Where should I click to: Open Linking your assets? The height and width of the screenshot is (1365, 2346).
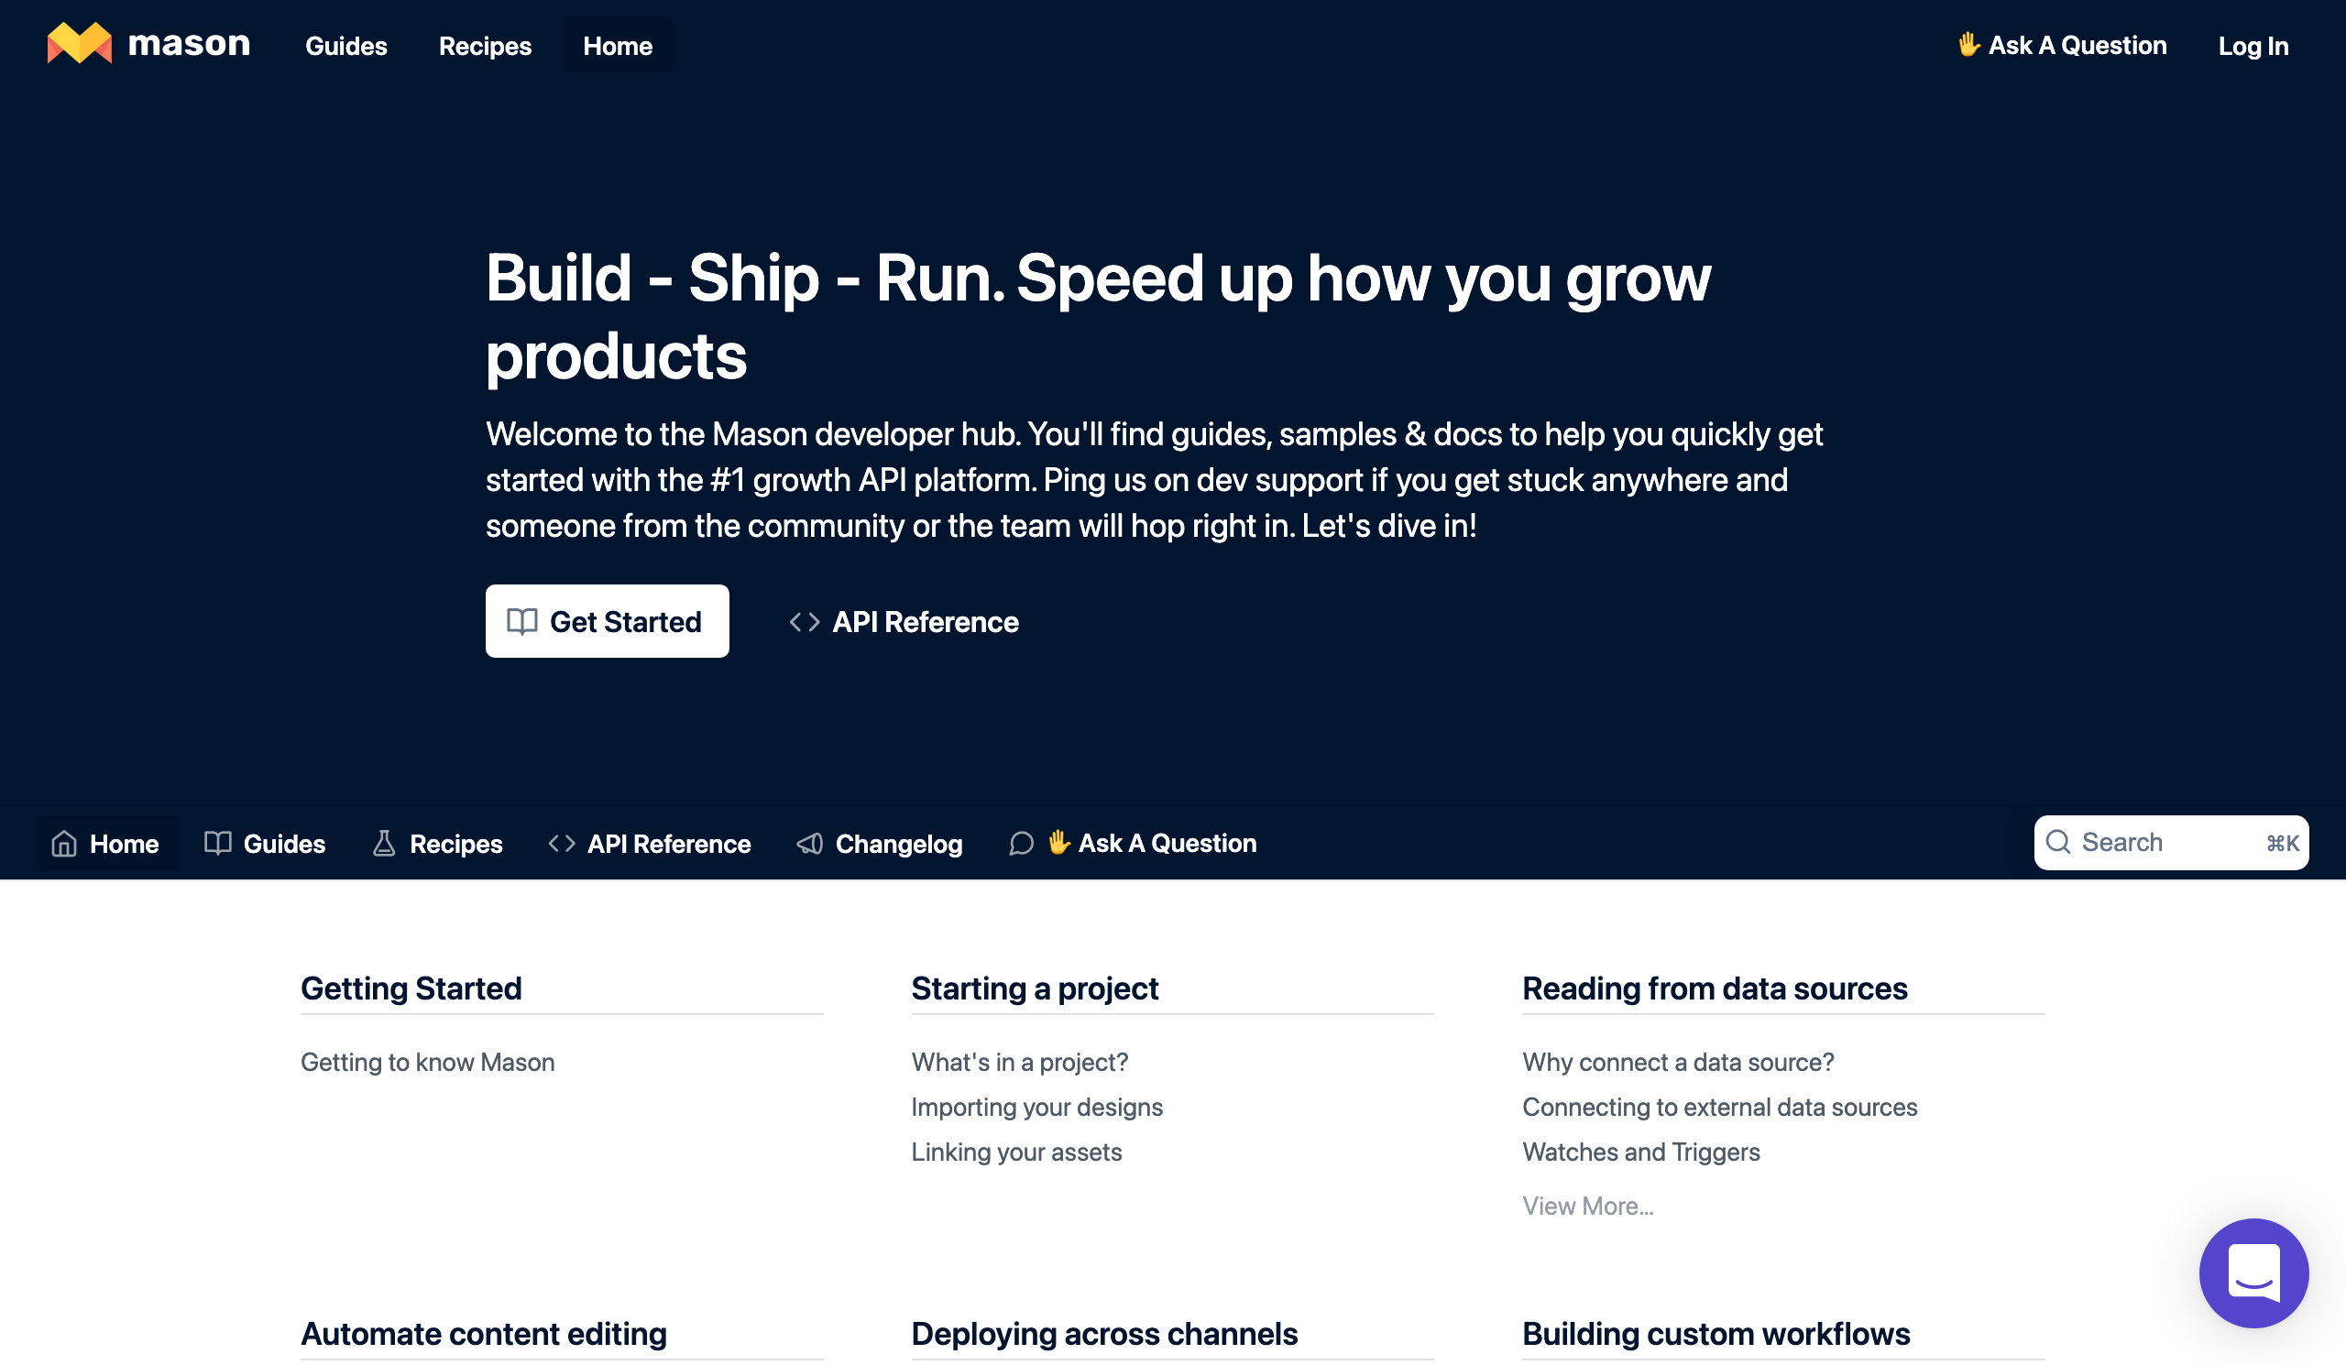[x=1016, y=1151]
